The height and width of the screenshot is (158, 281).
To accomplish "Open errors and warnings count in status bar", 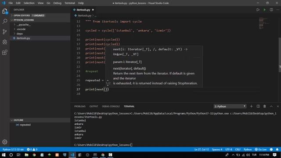I will point(32,149).
